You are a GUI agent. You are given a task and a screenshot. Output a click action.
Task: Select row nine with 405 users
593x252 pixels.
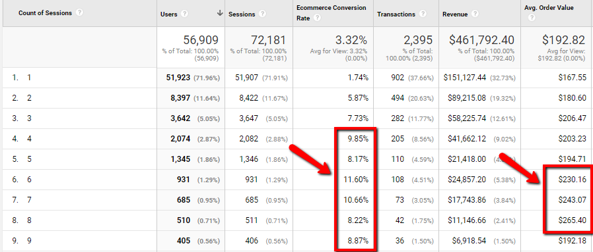coord(296,241)
